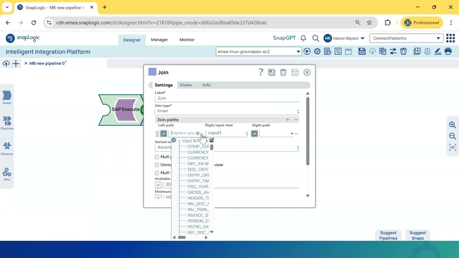Open APIs in the left sidebar
Viewport: 459px width, 258px height.
coord(7,174)
